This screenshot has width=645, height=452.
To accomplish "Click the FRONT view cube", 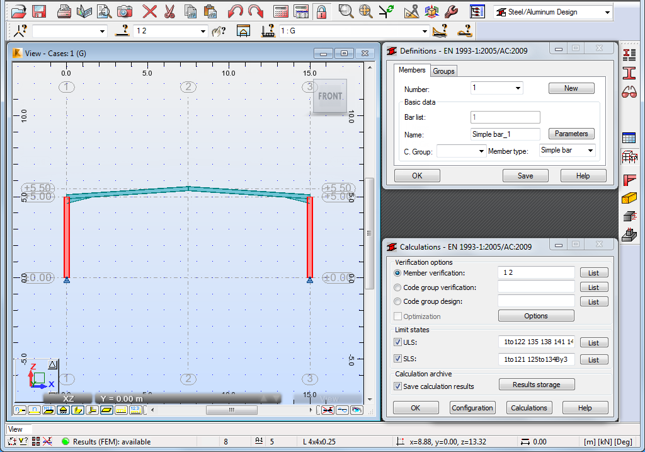I will 330,96.
